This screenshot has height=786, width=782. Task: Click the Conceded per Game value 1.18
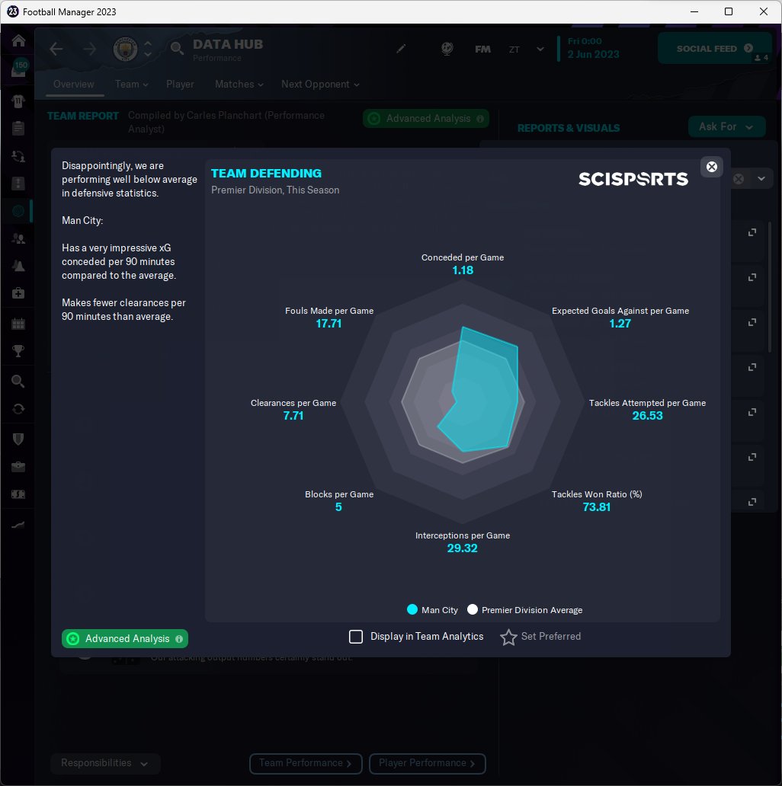(x=463, y=270)
